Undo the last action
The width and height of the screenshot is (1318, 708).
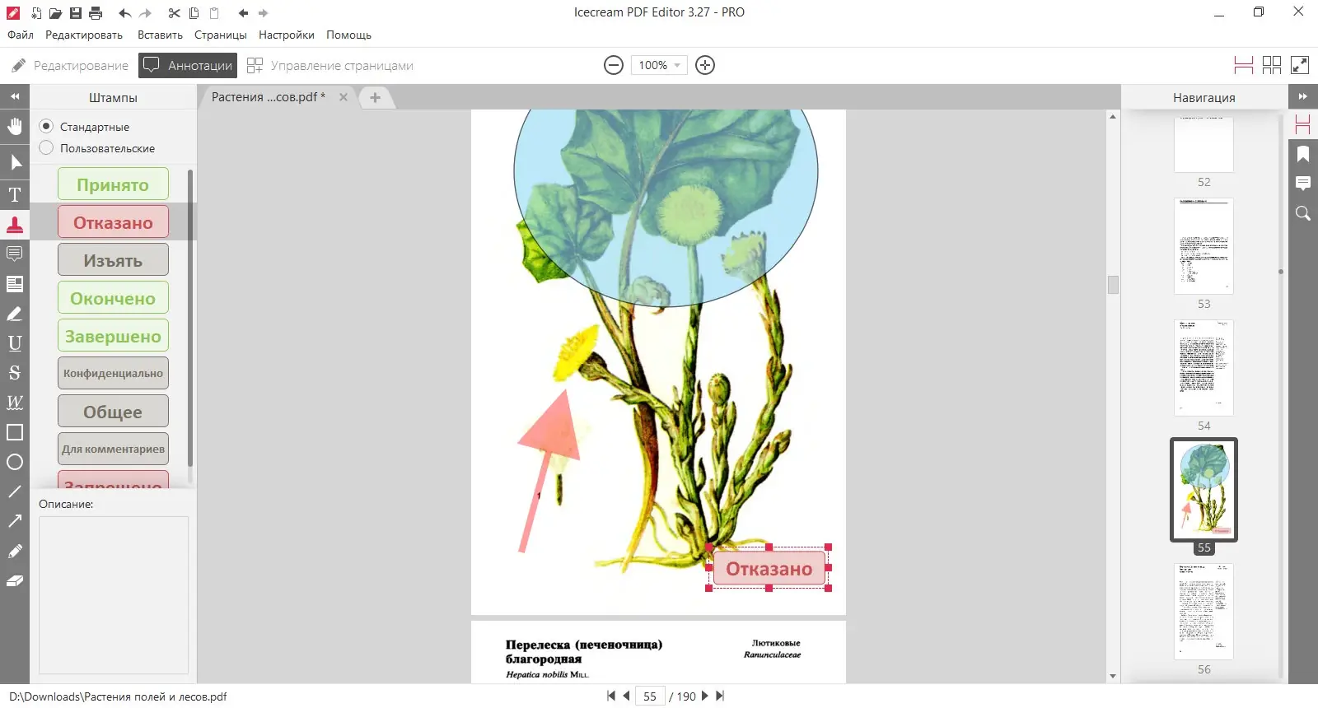124,13
